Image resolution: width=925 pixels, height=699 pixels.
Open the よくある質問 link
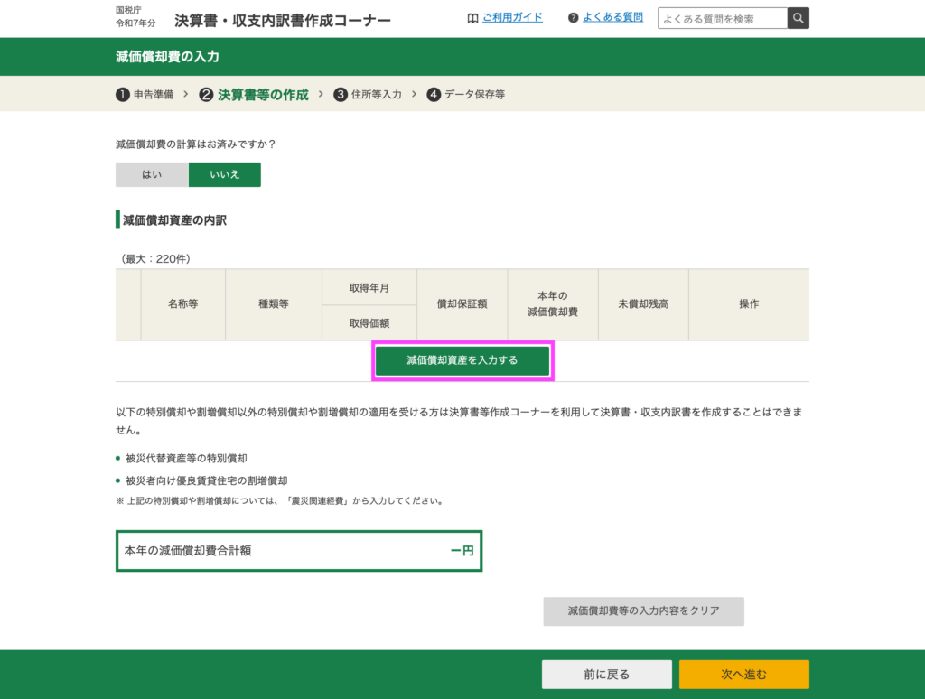612,18
